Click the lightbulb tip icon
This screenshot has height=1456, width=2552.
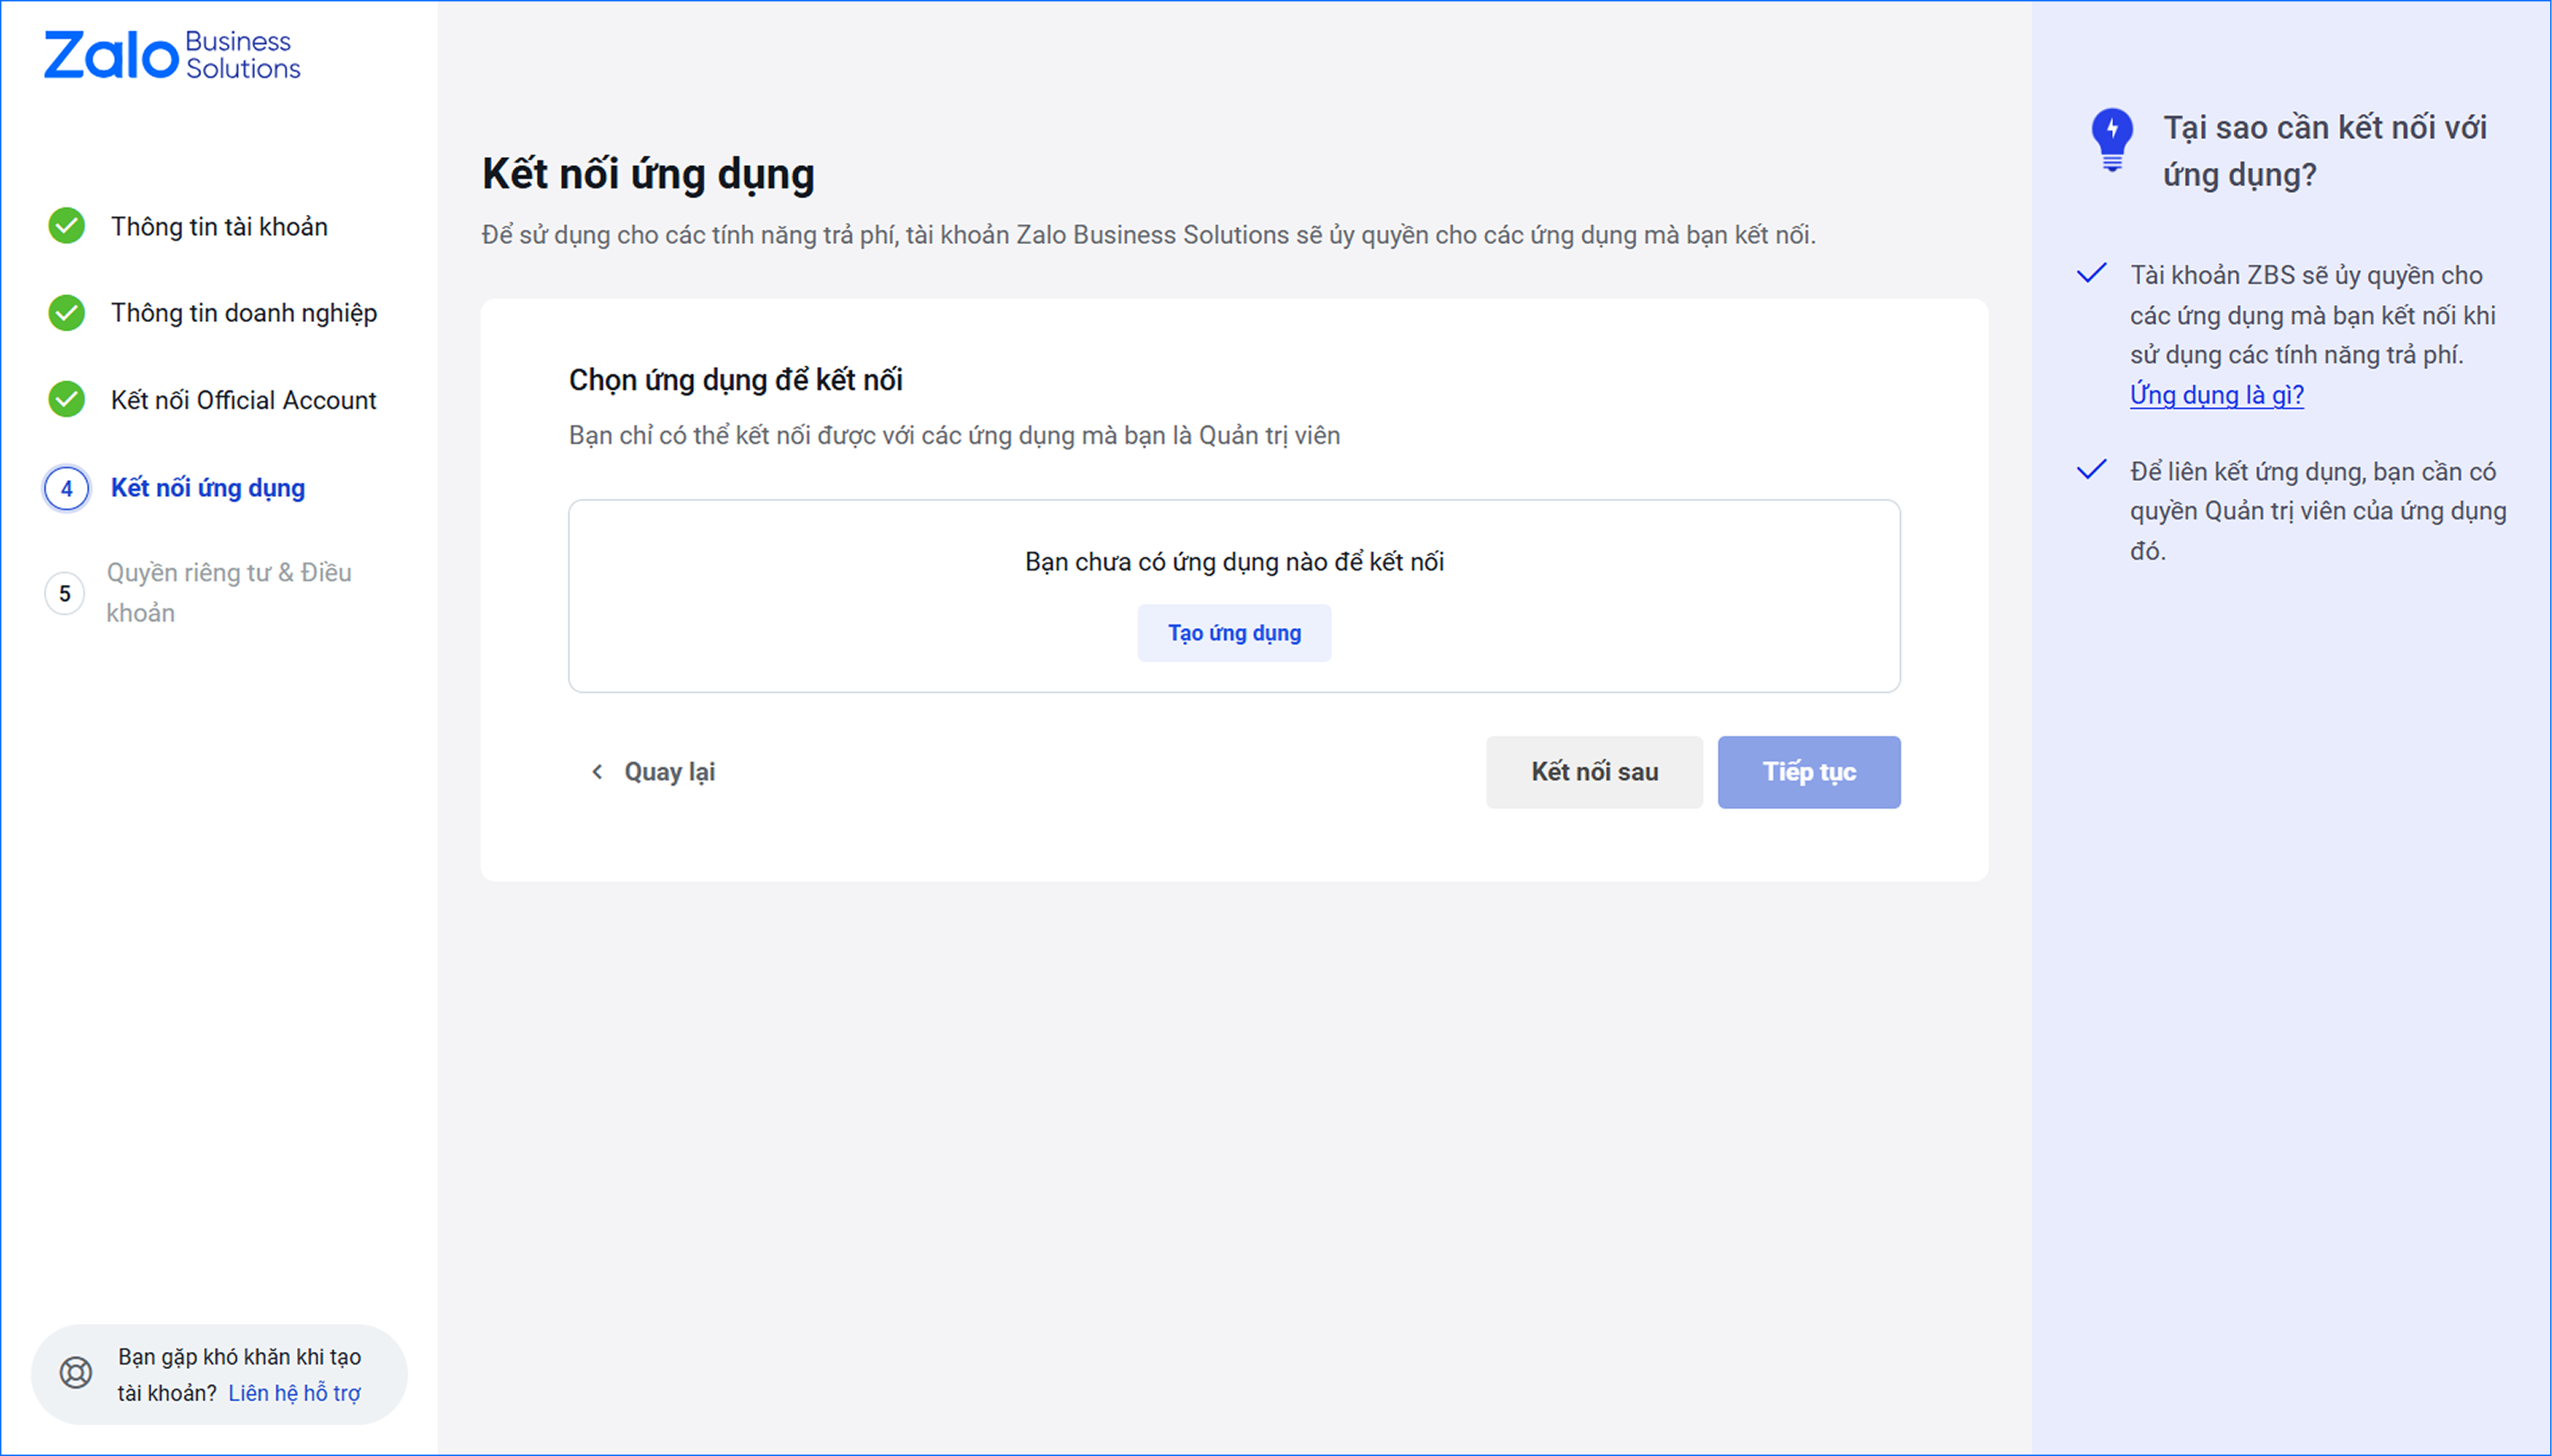(x=2112, y=139)
